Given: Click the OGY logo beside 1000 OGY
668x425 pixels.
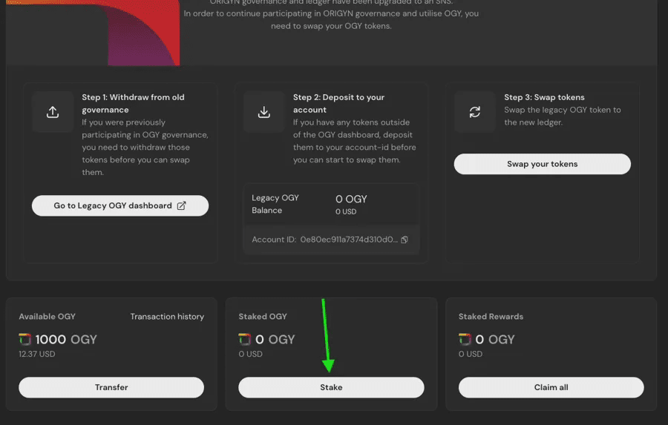Looking at the screenshot, I should (x=25, y=340).
